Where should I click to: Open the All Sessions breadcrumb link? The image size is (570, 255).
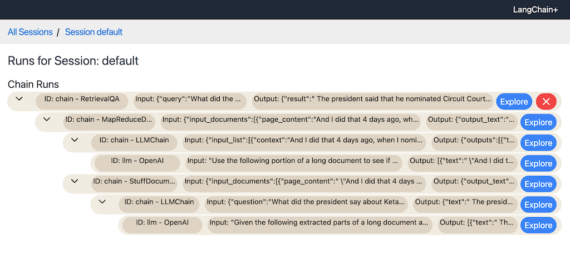tap(30, 32)
